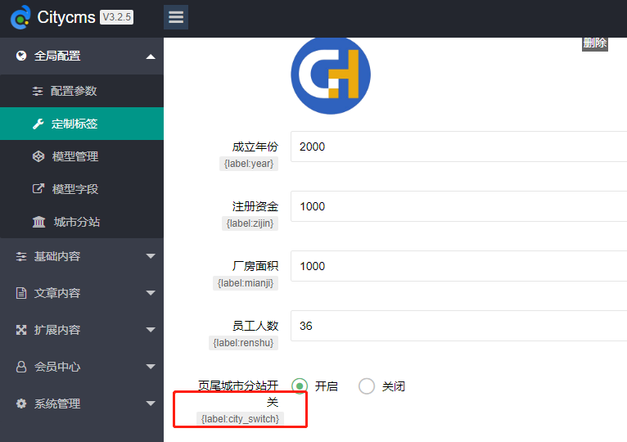Click the V3.2.5 version badge
The image size is (627, 442).
click(116, 17)
